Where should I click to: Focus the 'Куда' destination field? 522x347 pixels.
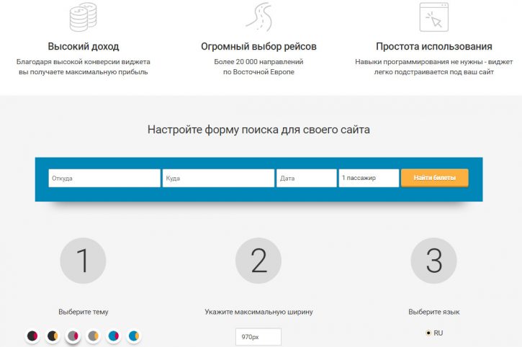(218, 178)
